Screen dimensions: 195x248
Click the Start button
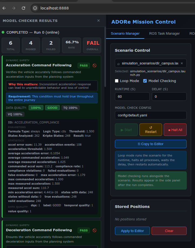coord(126,130)
